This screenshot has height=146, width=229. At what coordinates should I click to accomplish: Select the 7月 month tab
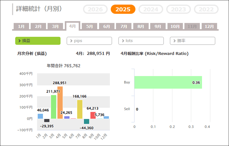pos(124,26)
